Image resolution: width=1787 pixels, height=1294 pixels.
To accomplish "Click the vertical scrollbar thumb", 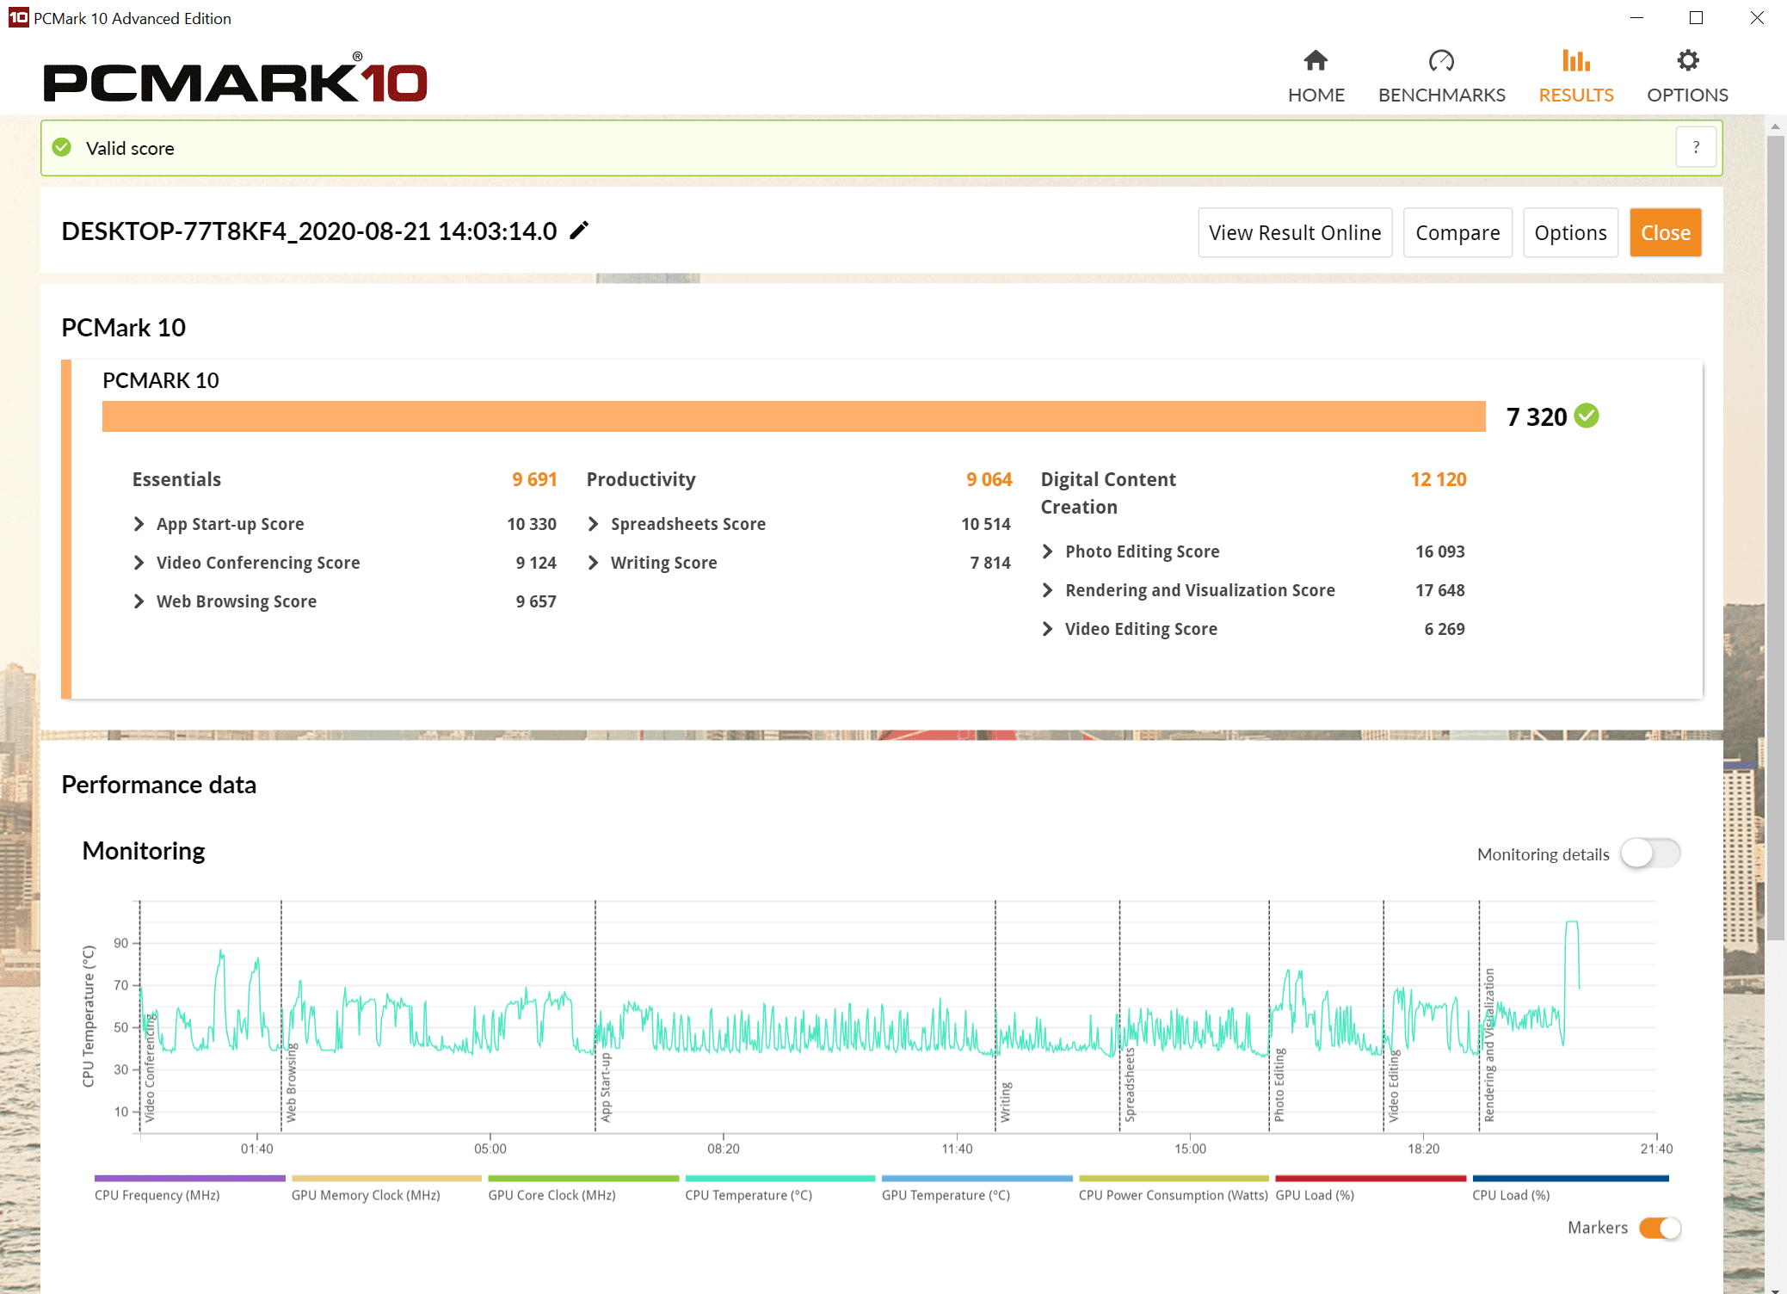I will click(x=1776, y=537).
